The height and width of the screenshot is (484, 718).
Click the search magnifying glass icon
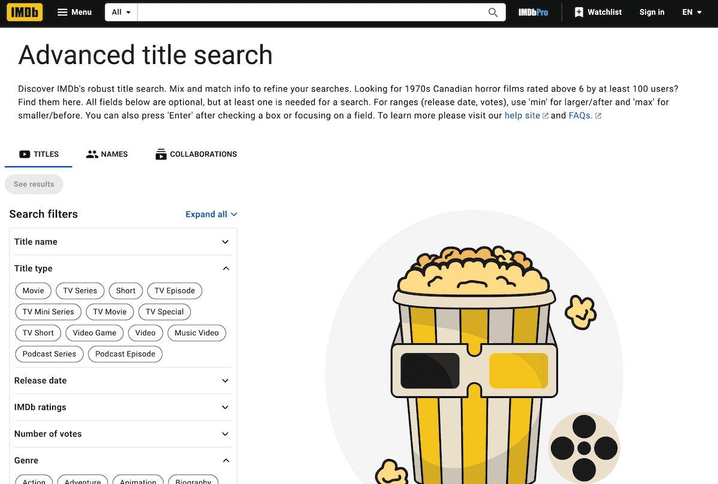tap(493, 13)
